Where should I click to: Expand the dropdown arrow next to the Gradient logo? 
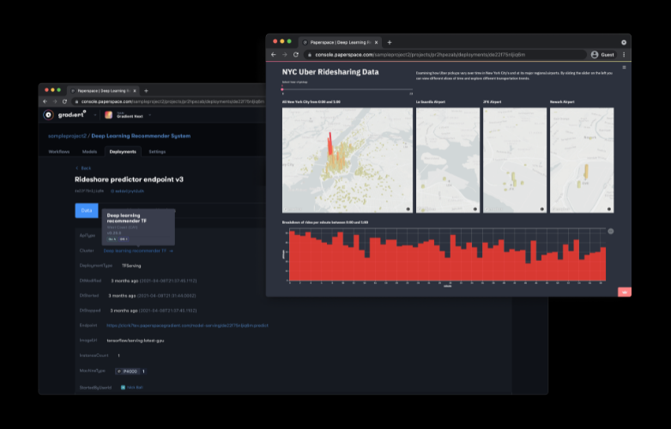[x=94, y=115]
